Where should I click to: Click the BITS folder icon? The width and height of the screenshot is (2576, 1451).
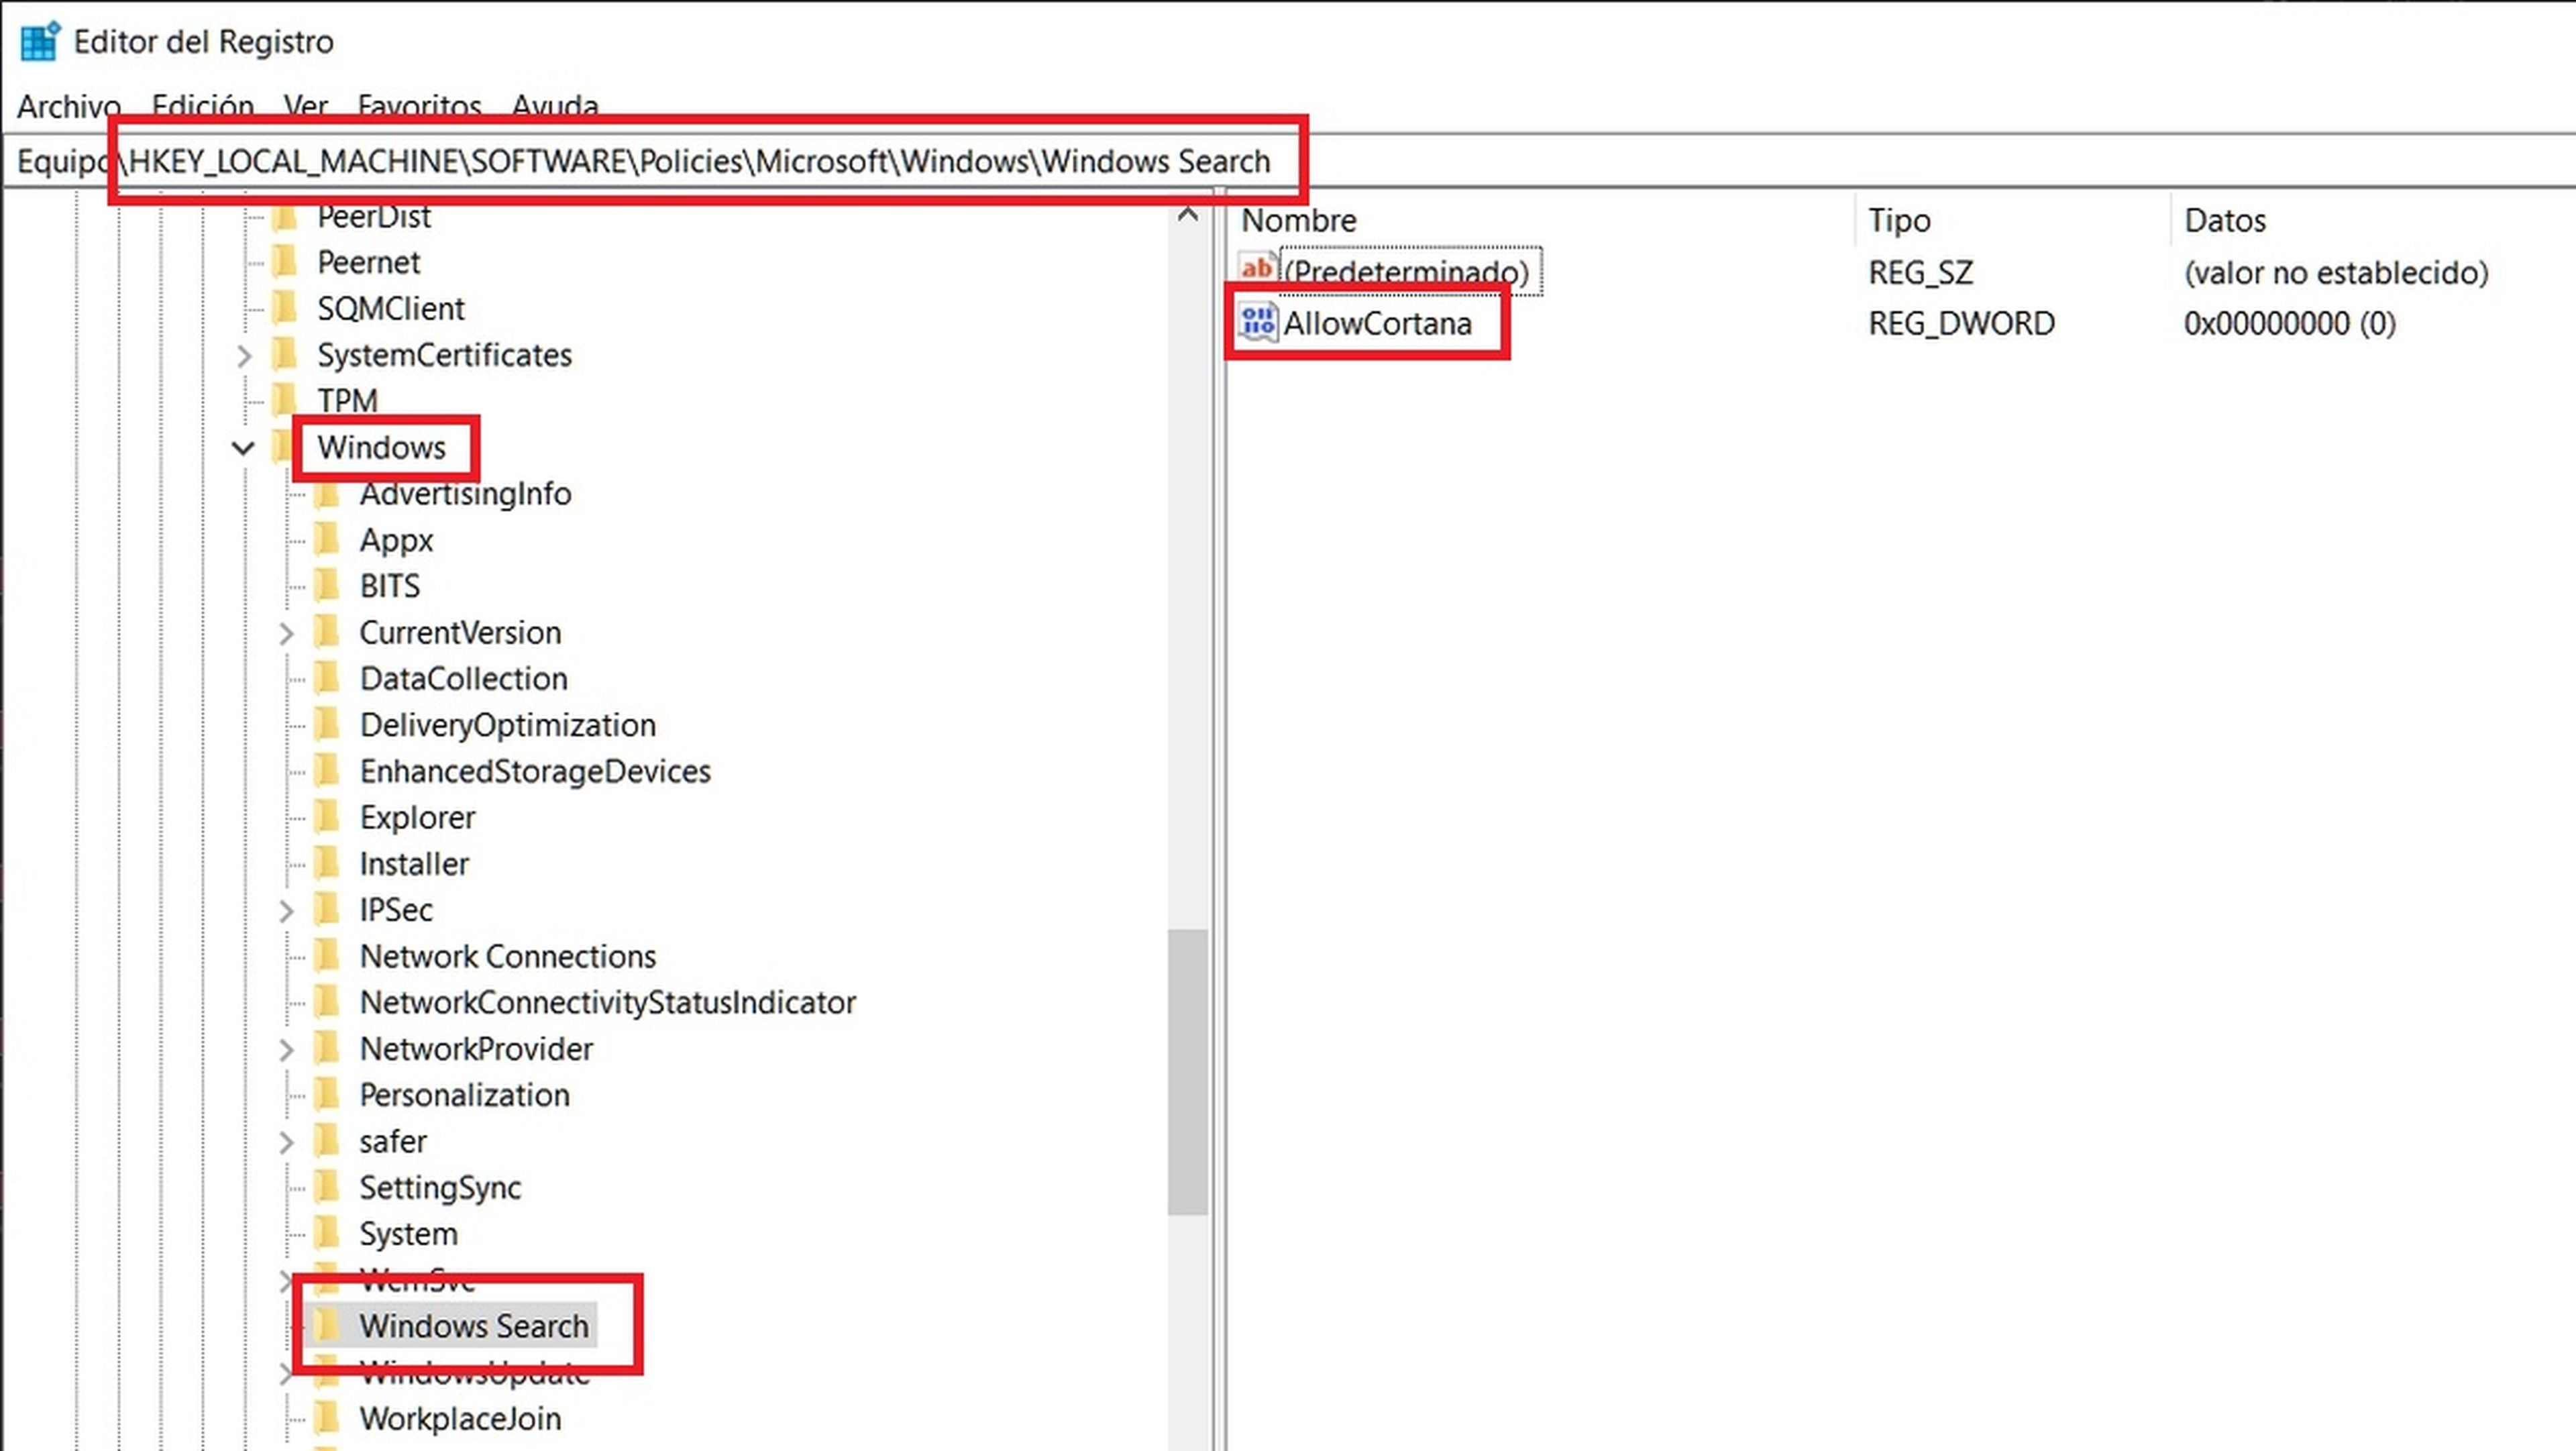(327, 586)
